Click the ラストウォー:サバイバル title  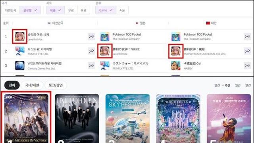(x=131, y=64)
